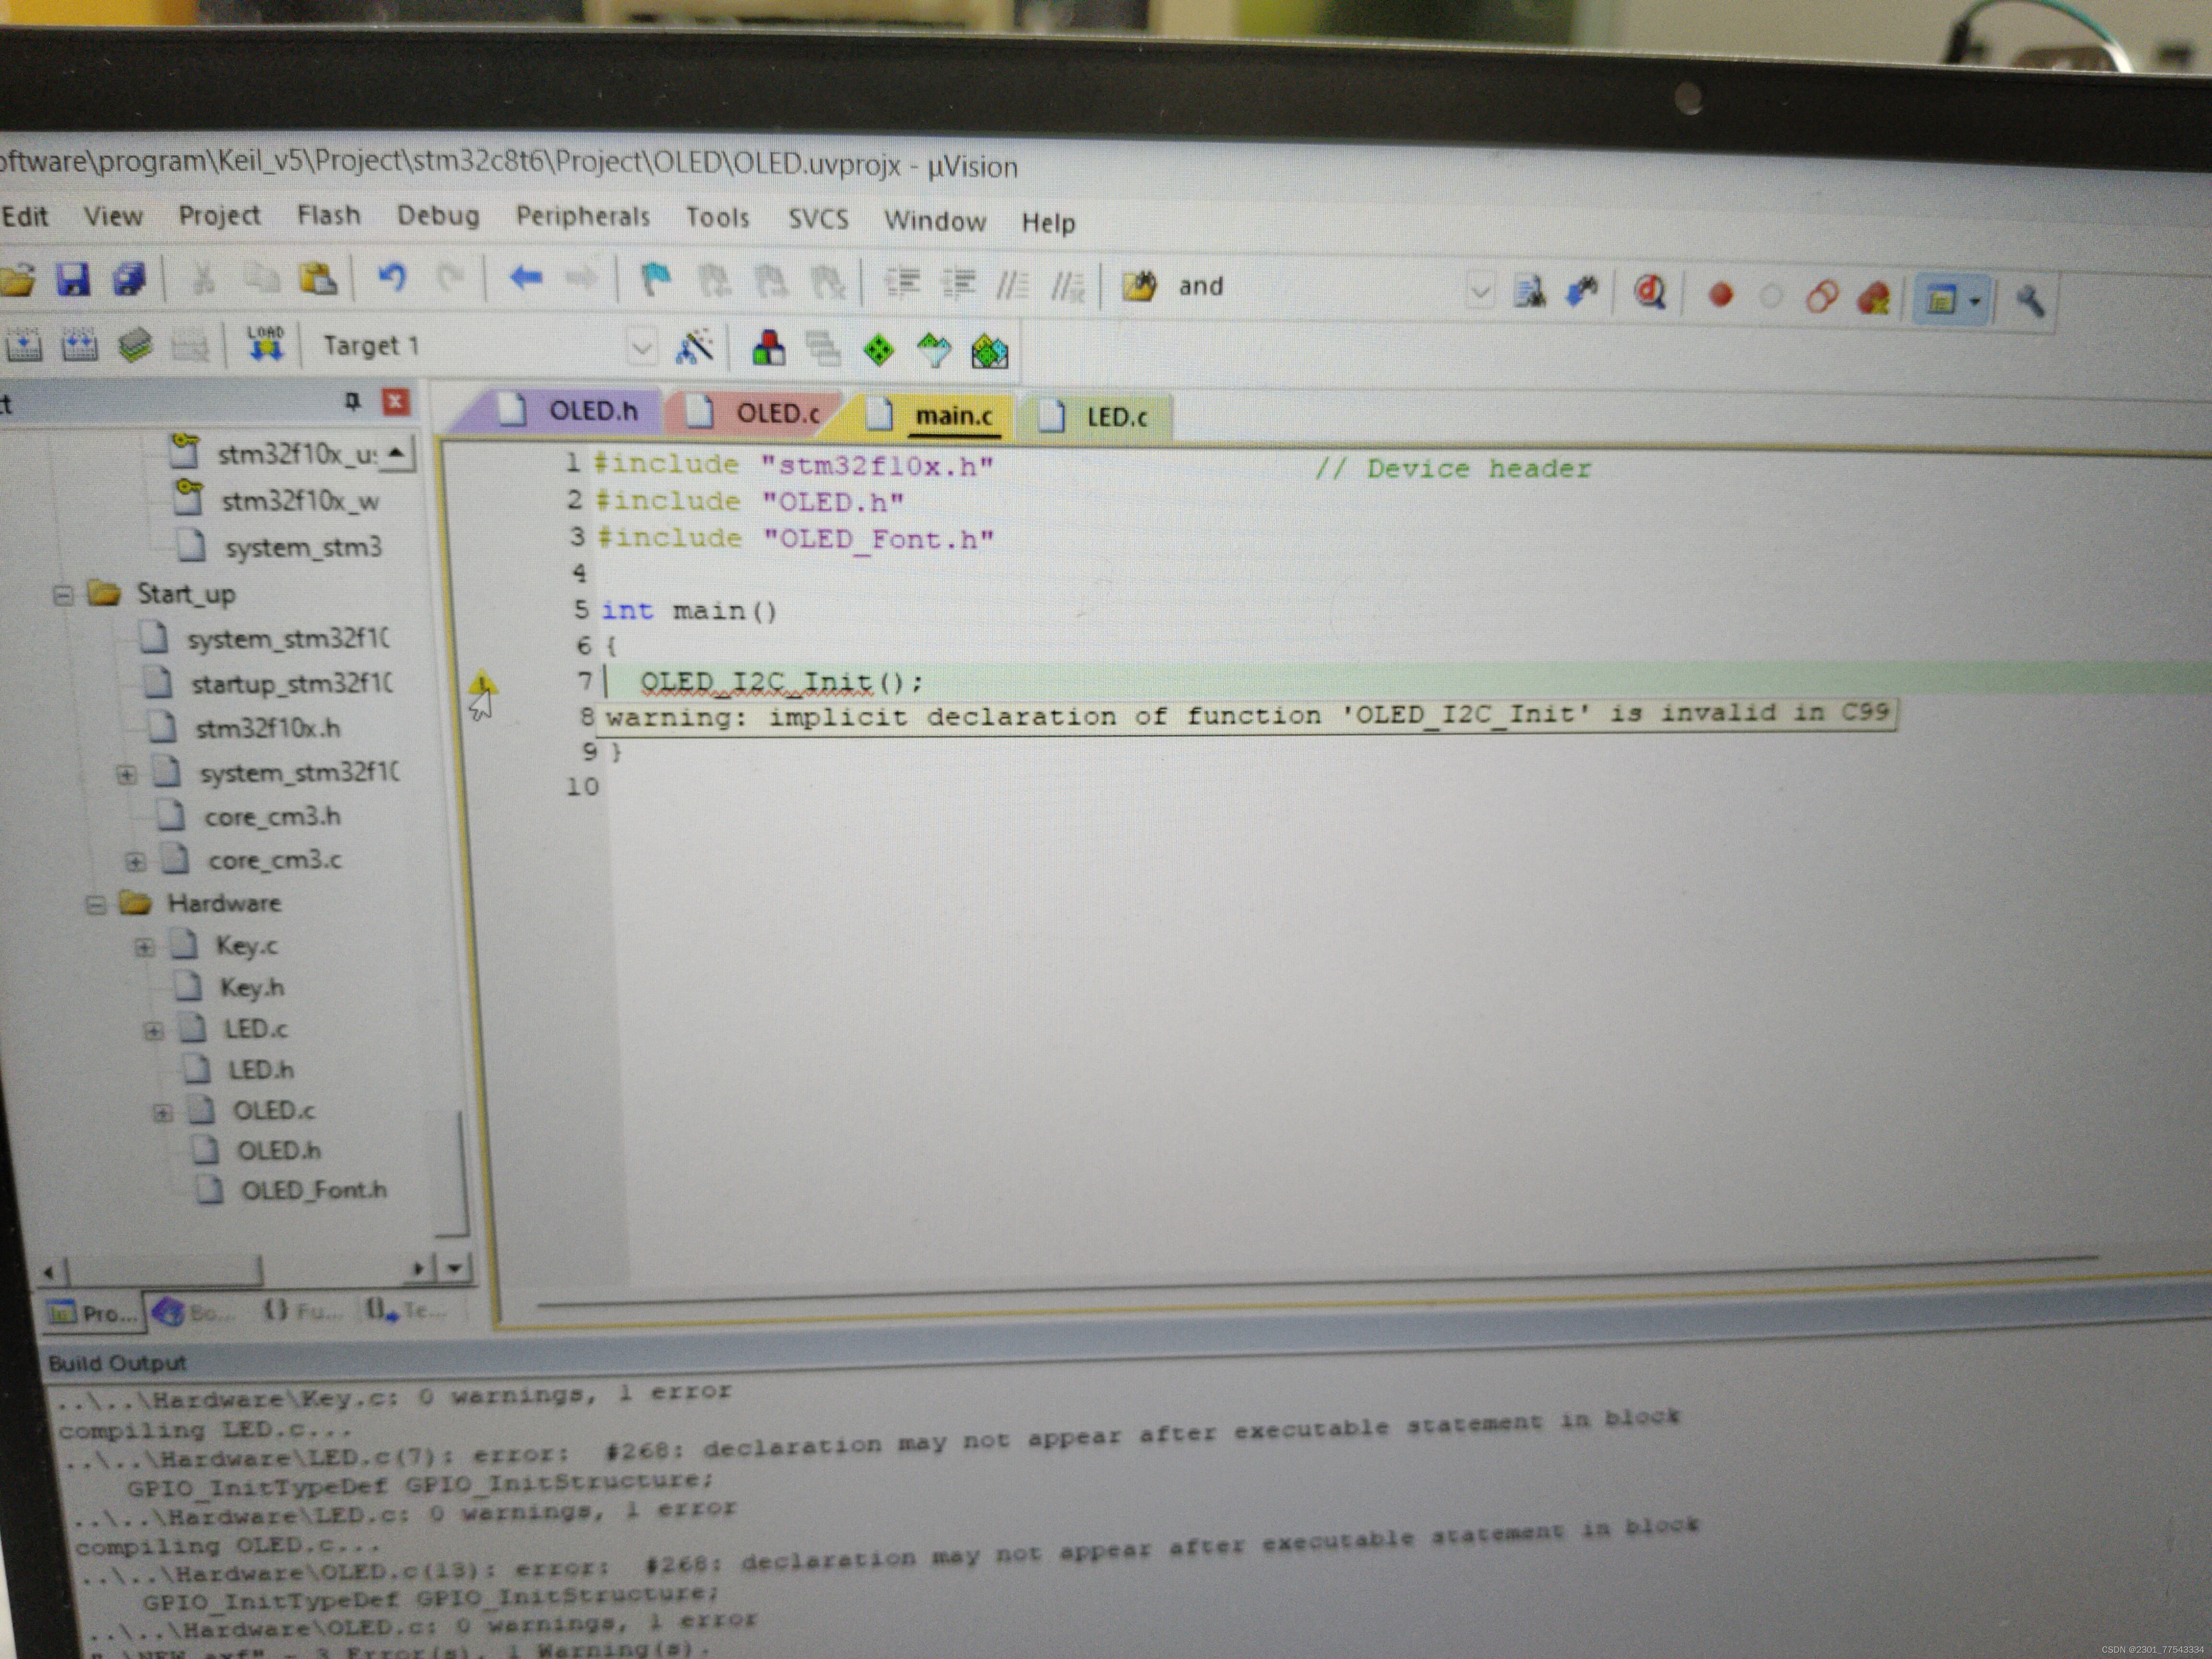The width and height of the screenshot is (2212, 1659).
Task: Select the Pro... project panel tab
Action: 93,1312
